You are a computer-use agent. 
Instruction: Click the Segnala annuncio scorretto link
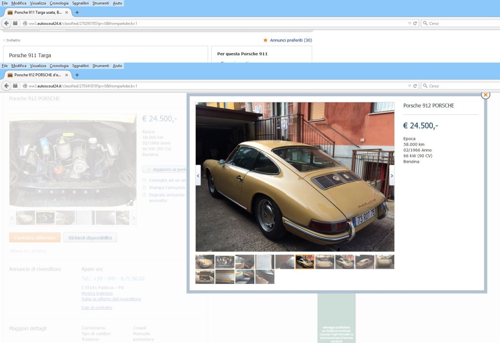click(x=167, y=197)
